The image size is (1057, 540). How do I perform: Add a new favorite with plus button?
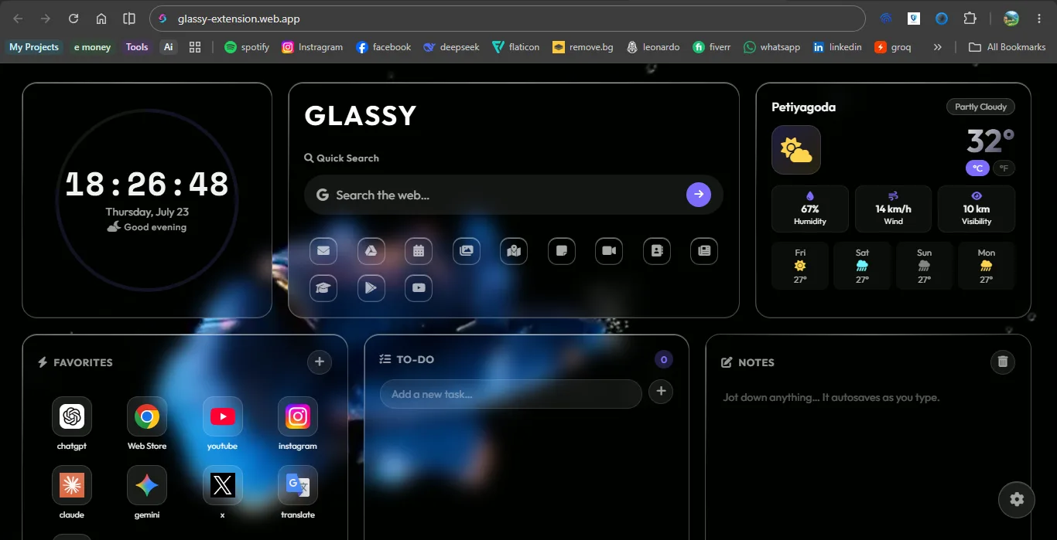point(320,362)
